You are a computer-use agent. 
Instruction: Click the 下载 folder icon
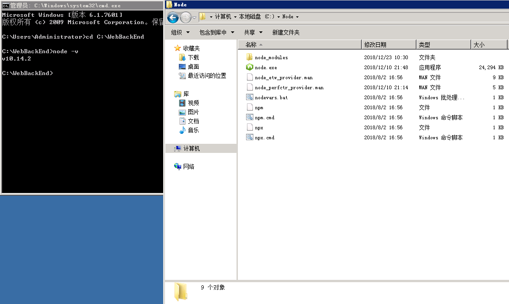point(182,57)
